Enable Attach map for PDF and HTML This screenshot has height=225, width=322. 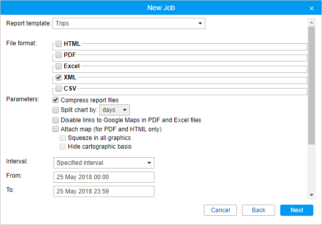point(56,129)
